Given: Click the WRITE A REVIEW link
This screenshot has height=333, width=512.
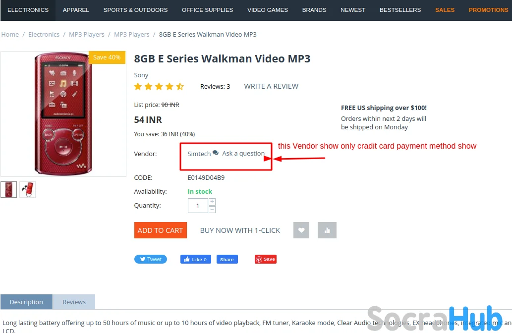Looking at the screenshot, I should 271,87.
